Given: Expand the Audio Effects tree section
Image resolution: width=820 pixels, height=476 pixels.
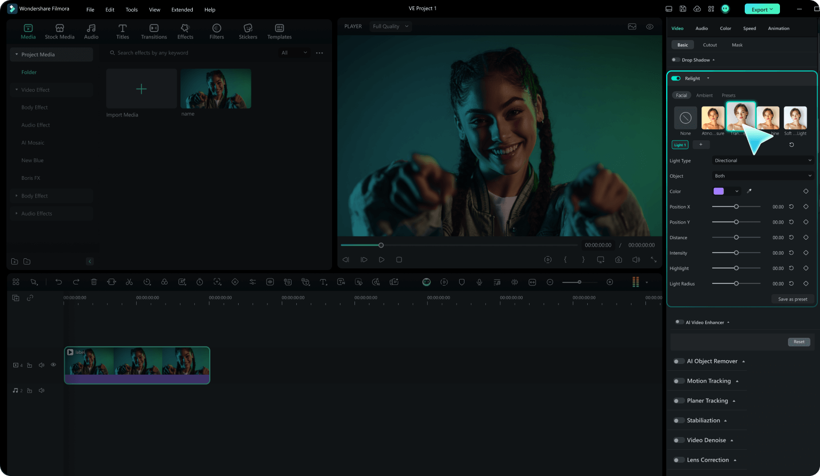Looking at the screenshot, I should point(17,213).
